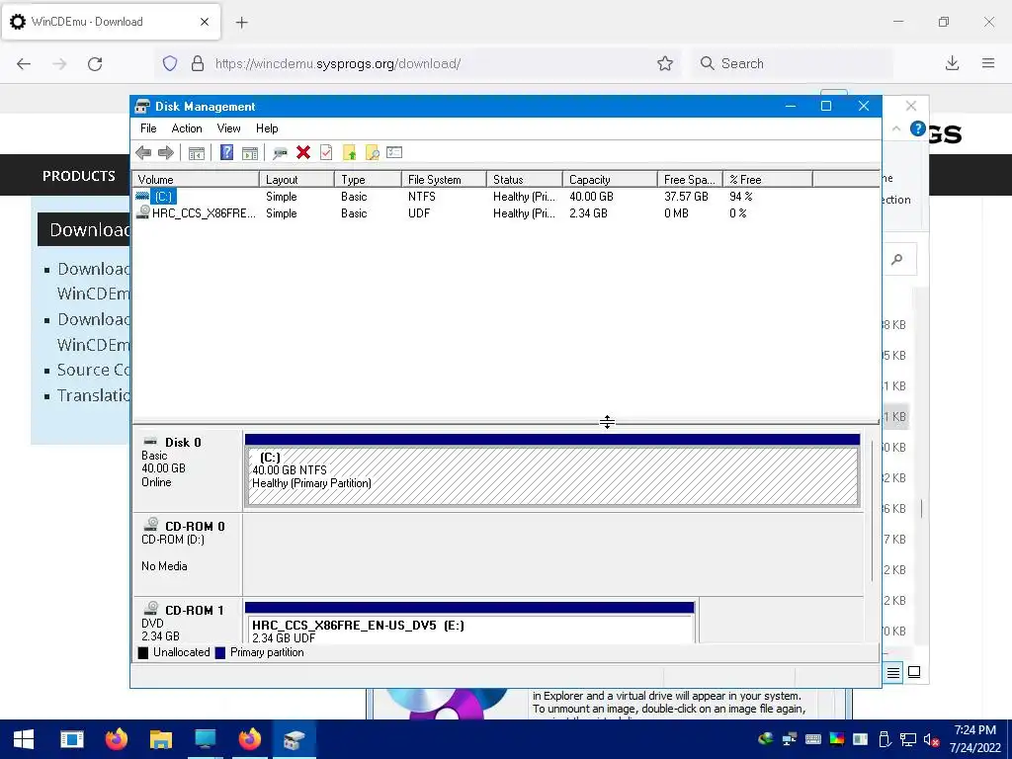
Task: Click the Disk Management taskbar button
Action: pyautogui.click(x=294, y=739)
